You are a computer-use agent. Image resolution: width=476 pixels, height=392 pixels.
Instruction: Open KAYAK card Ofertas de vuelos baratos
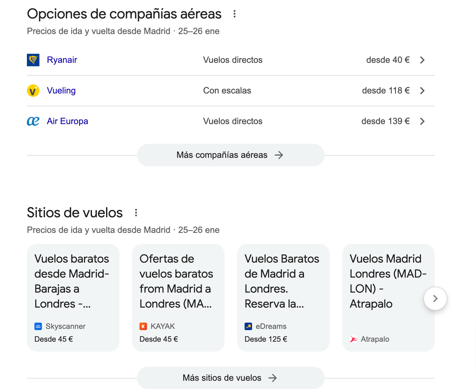click(x=178, y=298)
